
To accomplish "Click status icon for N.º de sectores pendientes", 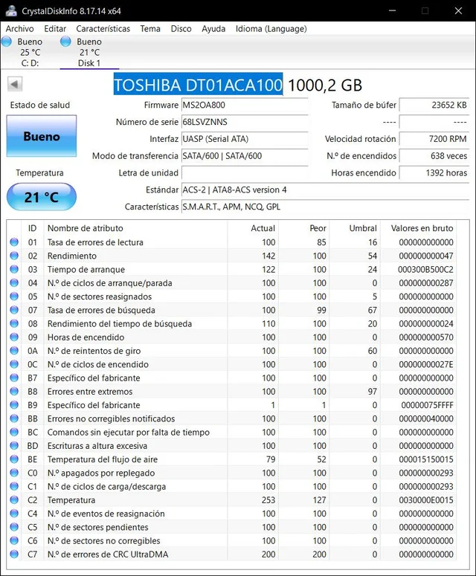I will [x=14, y=527].
